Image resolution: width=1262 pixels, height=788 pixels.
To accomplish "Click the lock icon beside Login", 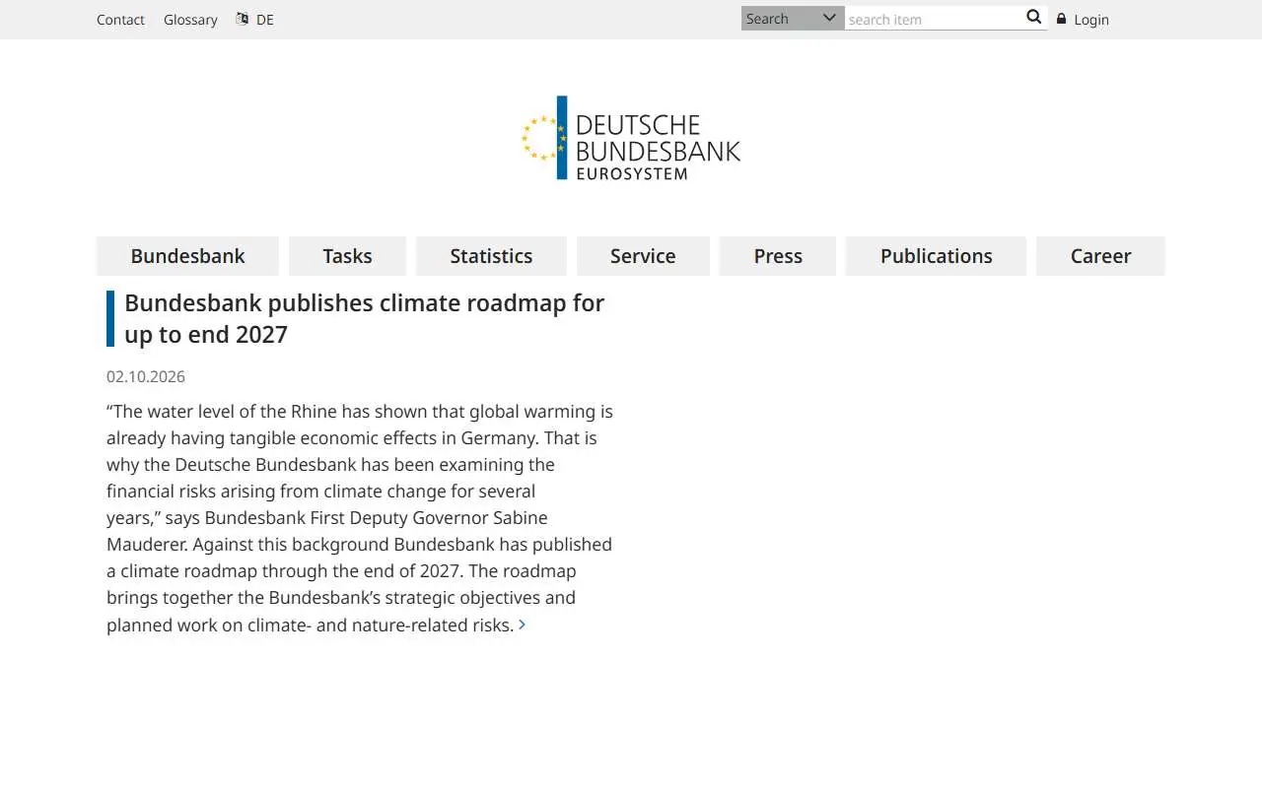I will point(1062,19).
